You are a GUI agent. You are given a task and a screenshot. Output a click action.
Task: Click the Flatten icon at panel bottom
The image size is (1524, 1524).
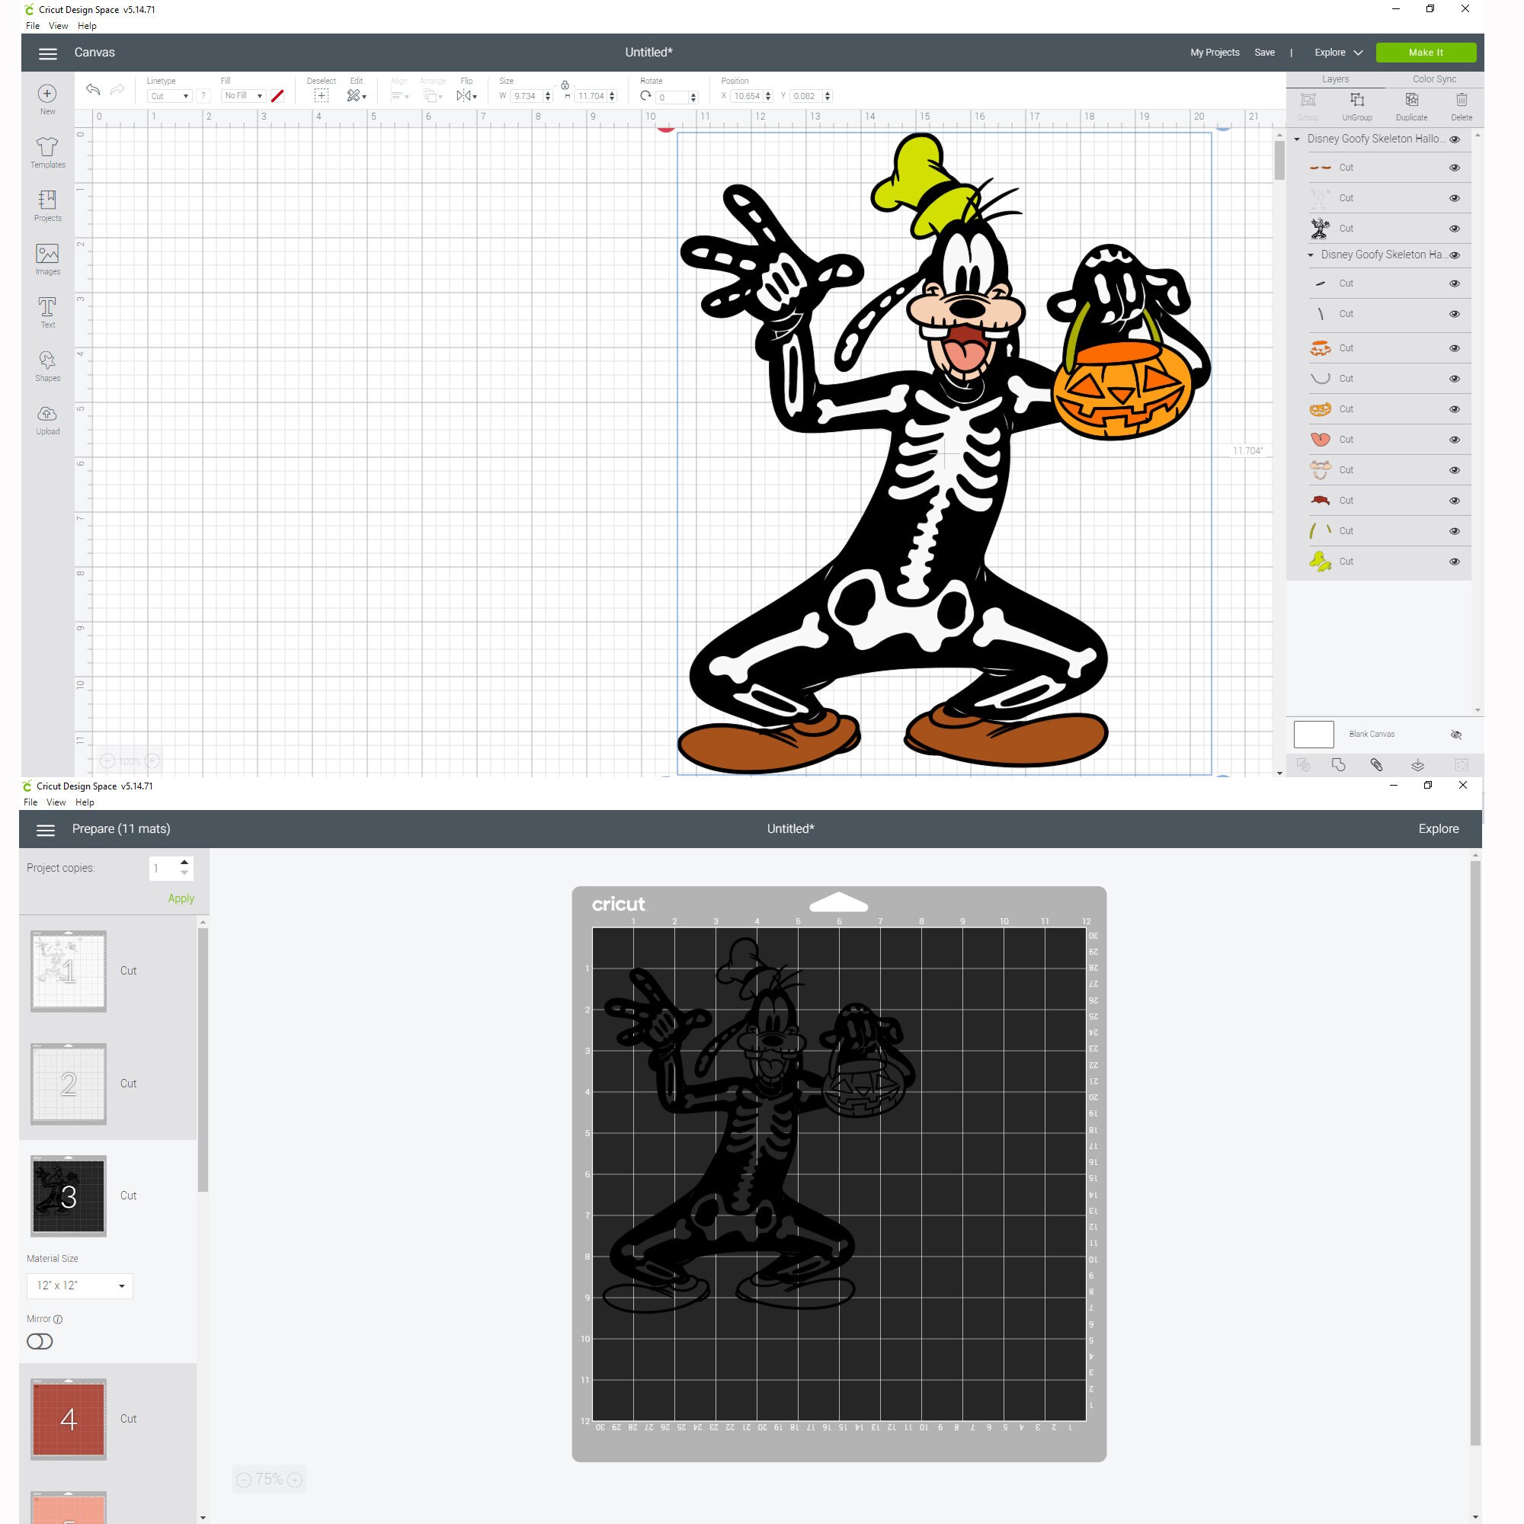click(x=1417, y=765)
